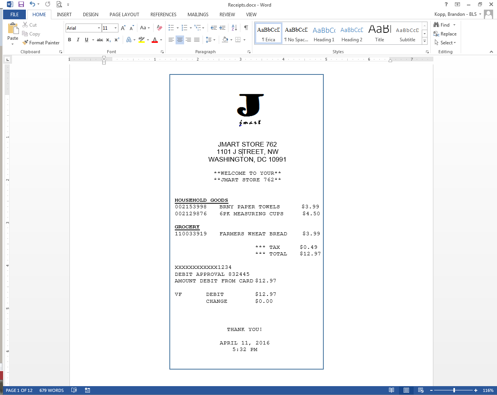Screen dimensions: 497x395
Task: Toggle Underline formatting
Action: tap(86, 40)
